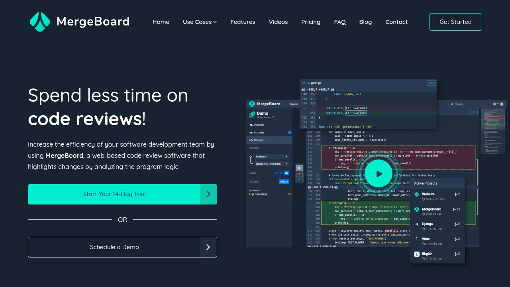Click the libgit2 project icon
The width and height of the screenshot is (510, 287).
[417, 254]
